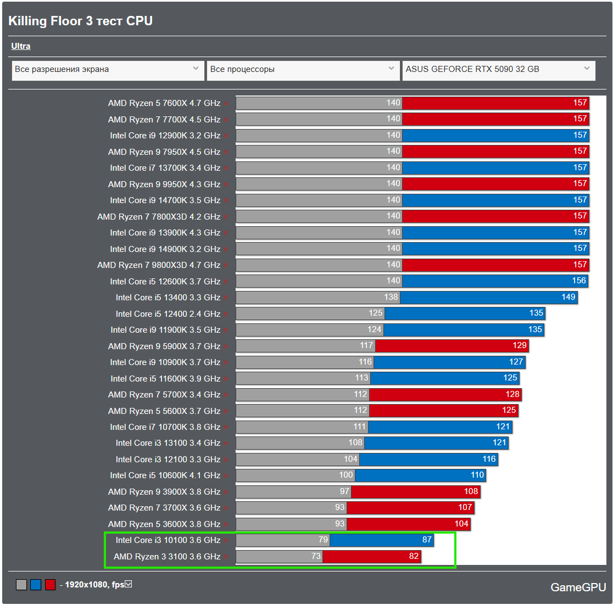Click the 1920x1080, fps legend label
The image size is (613, 605).
click(94, 585)
